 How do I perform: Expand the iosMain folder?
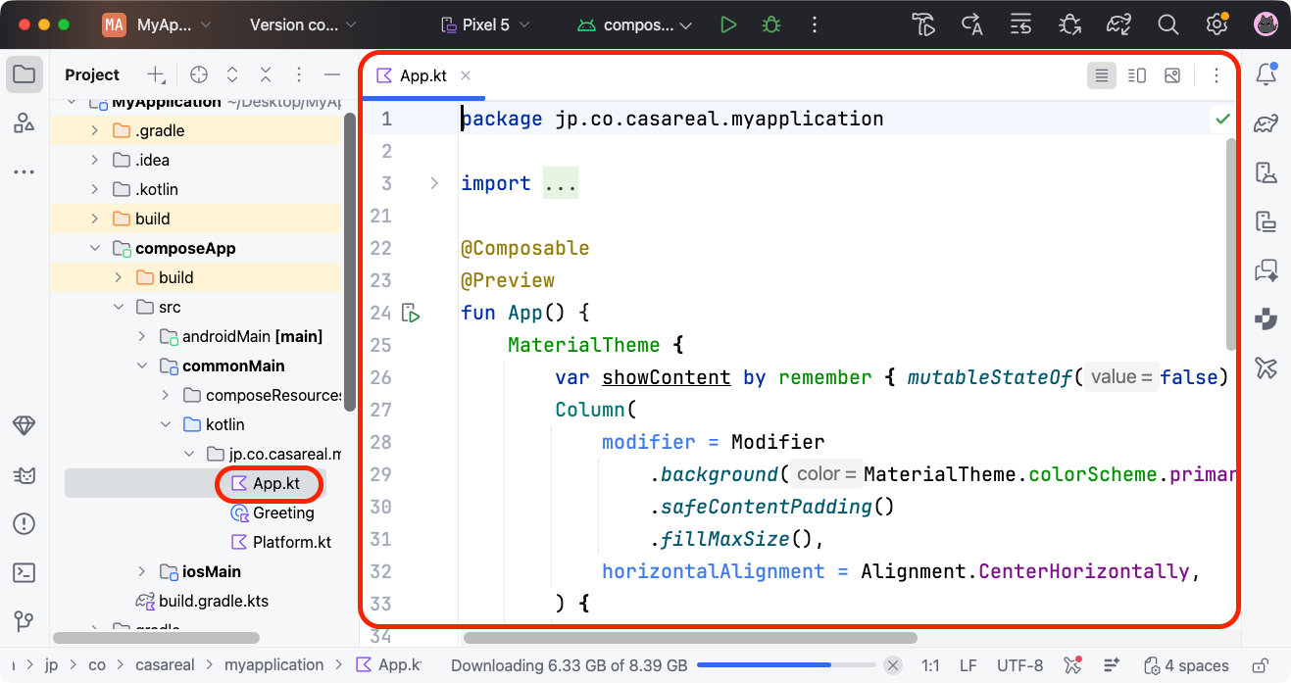coord(142,571)
